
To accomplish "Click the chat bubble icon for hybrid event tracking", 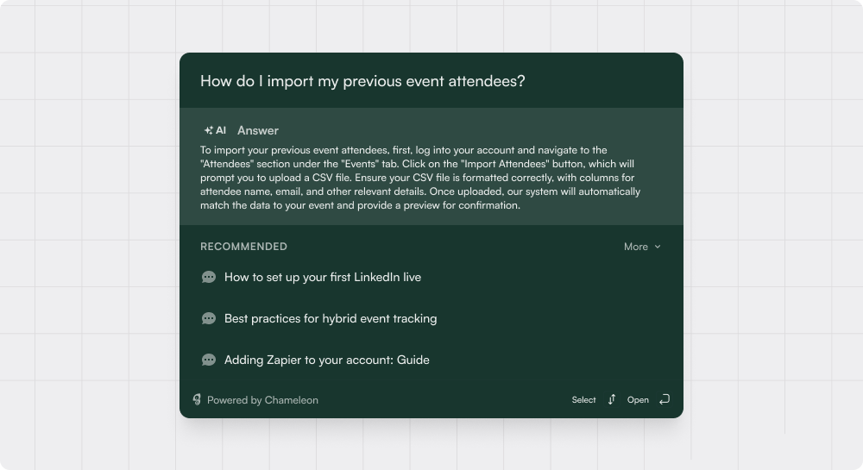I will [x=209, y=318].
